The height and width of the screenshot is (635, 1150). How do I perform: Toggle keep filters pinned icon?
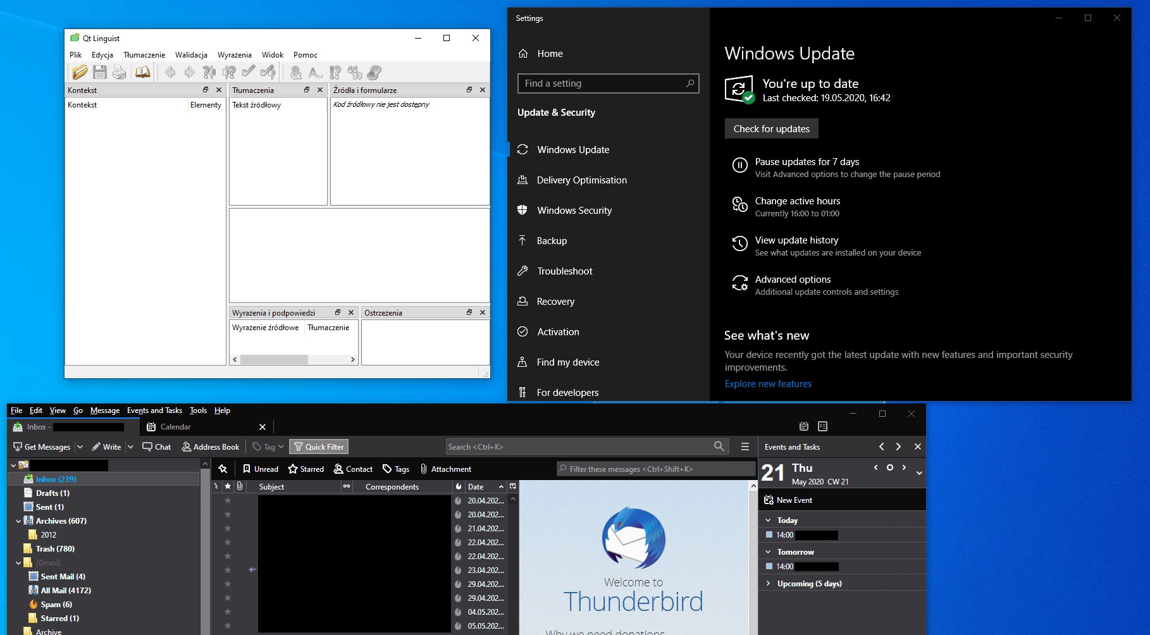coord(223,469)
